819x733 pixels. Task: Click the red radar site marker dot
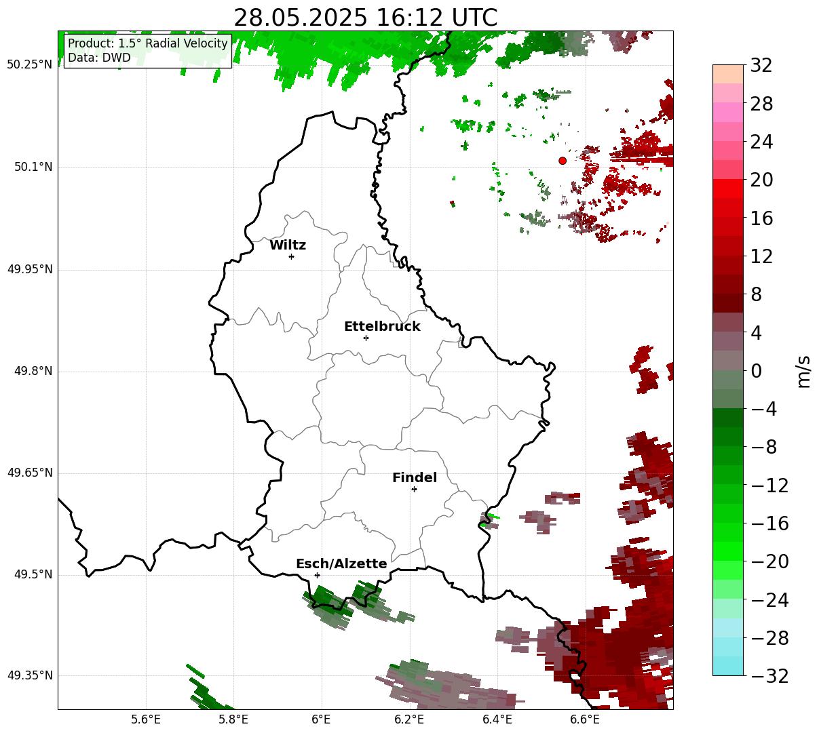click(563, 161)
